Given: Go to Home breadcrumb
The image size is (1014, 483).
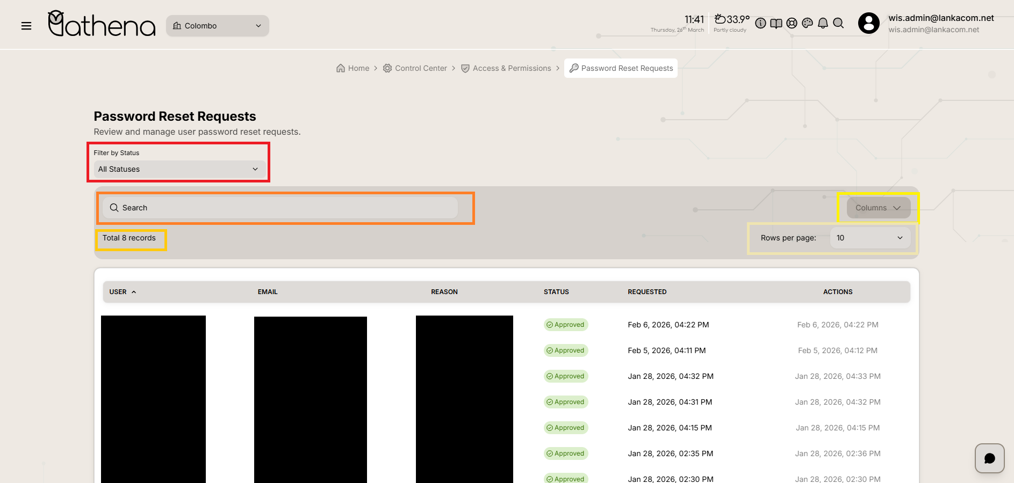Looking at the screenshot, I should point(353,68).
